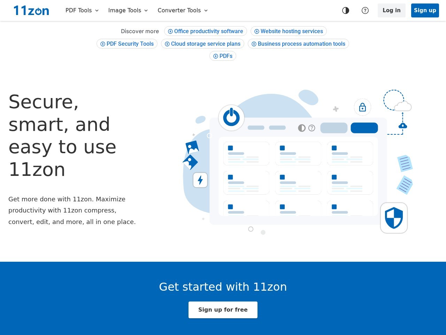The image size is (446, 335).
Task: Click the 11zon logo
Action: pos(31,10)
